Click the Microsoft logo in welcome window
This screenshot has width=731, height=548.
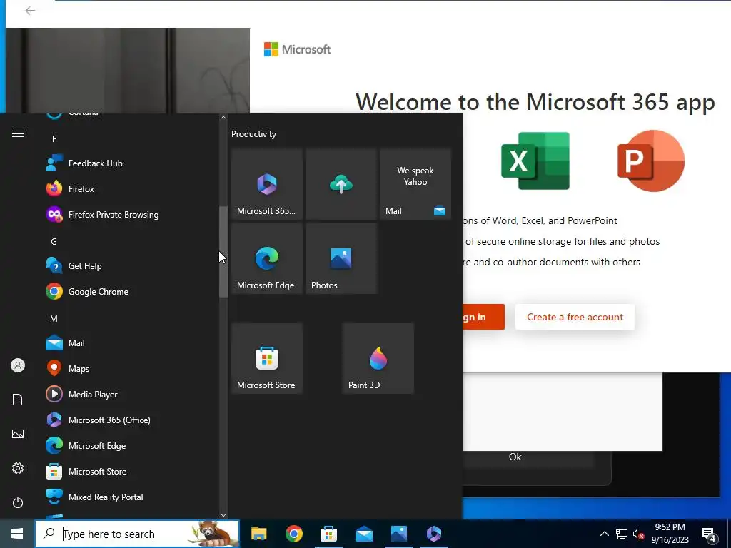[x=298, y=49]
